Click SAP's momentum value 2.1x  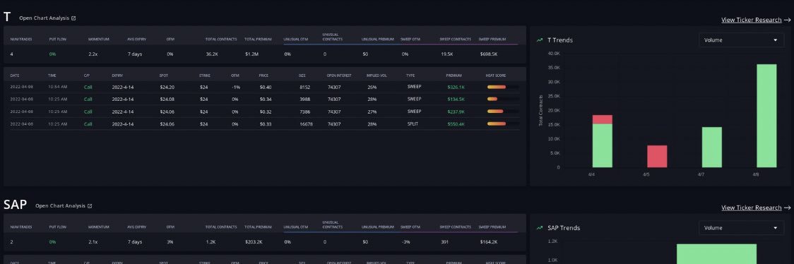93,241
